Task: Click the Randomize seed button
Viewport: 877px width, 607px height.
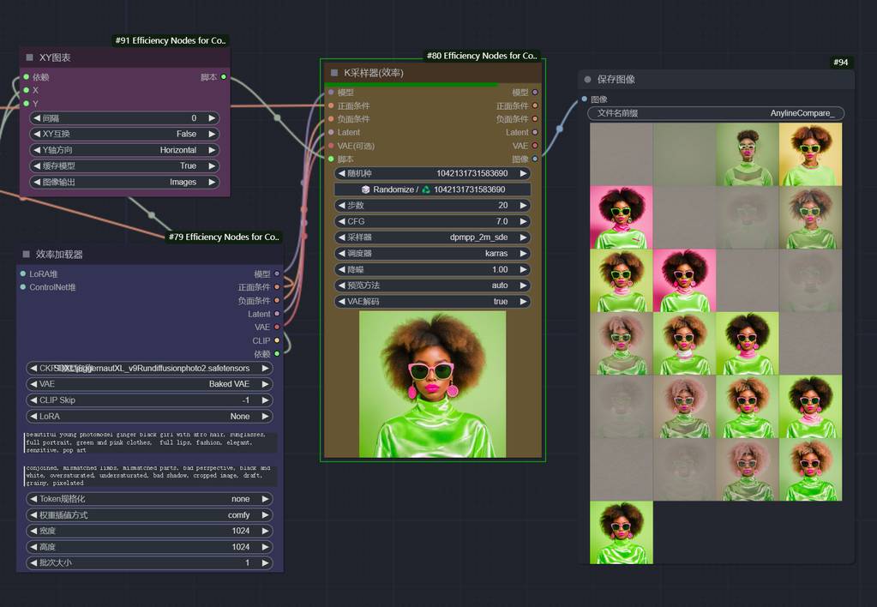Action: (x=432, y=189)
